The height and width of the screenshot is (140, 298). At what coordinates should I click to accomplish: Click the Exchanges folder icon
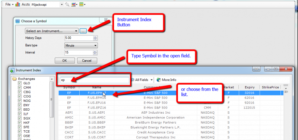click(14, 79)
